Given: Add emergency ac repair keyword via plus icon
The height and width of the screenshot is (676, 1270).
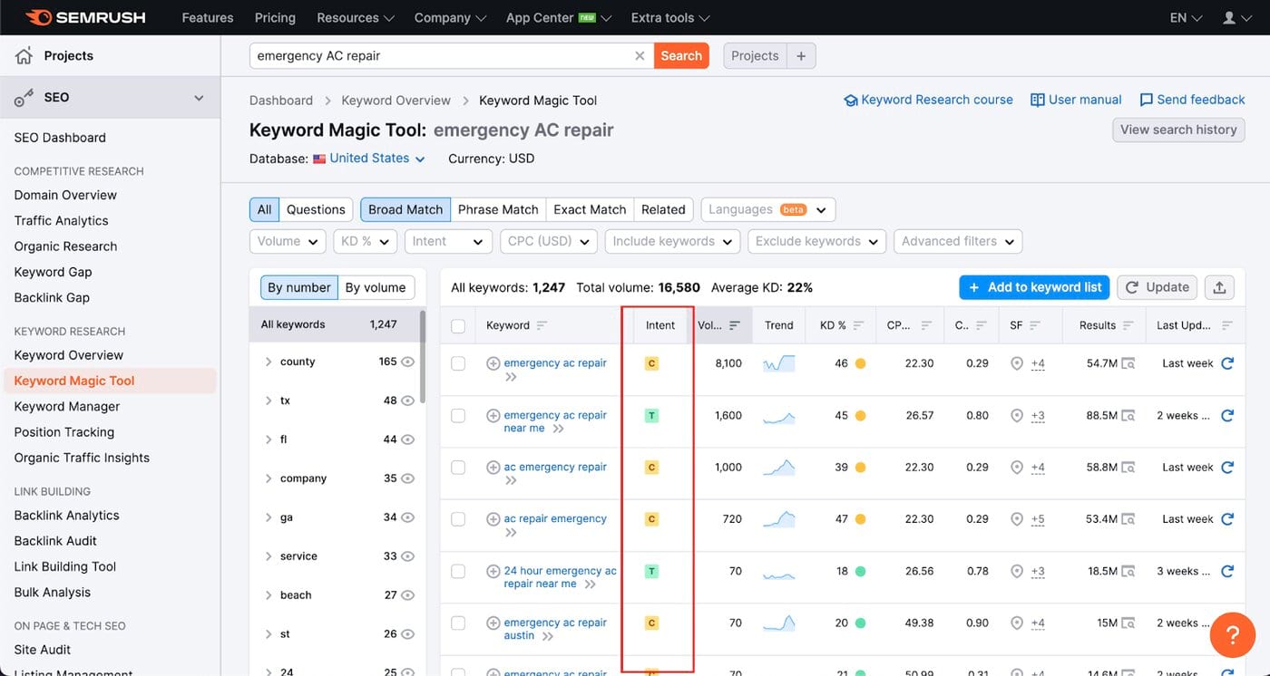Looking at the screenshot, I should click(x=493, y=363).
